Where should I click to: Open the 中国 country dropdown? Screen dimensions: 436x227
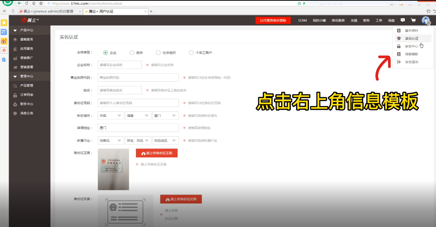(x=111, y=116)
